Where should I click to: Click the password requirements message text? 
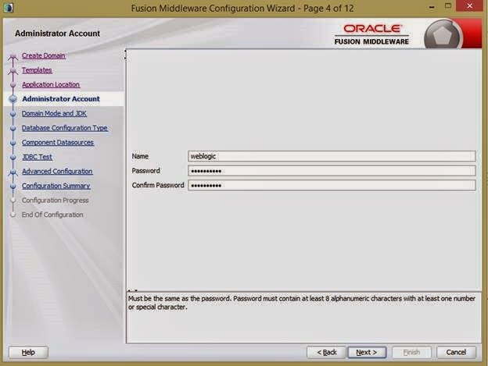tap(302, 303)
